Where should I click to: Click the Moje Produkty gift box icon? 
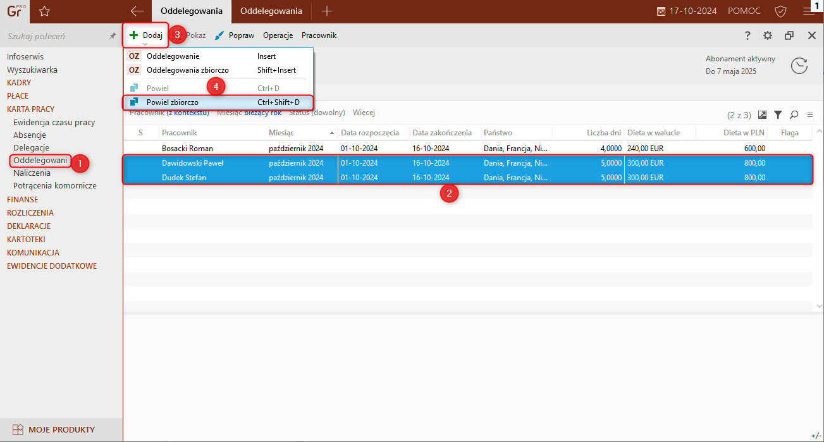click(x=18, y=429)
